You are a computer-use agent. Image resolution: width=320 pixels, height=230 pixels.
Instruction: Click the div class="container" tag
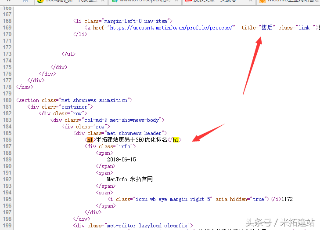click(x=60, y=107)
